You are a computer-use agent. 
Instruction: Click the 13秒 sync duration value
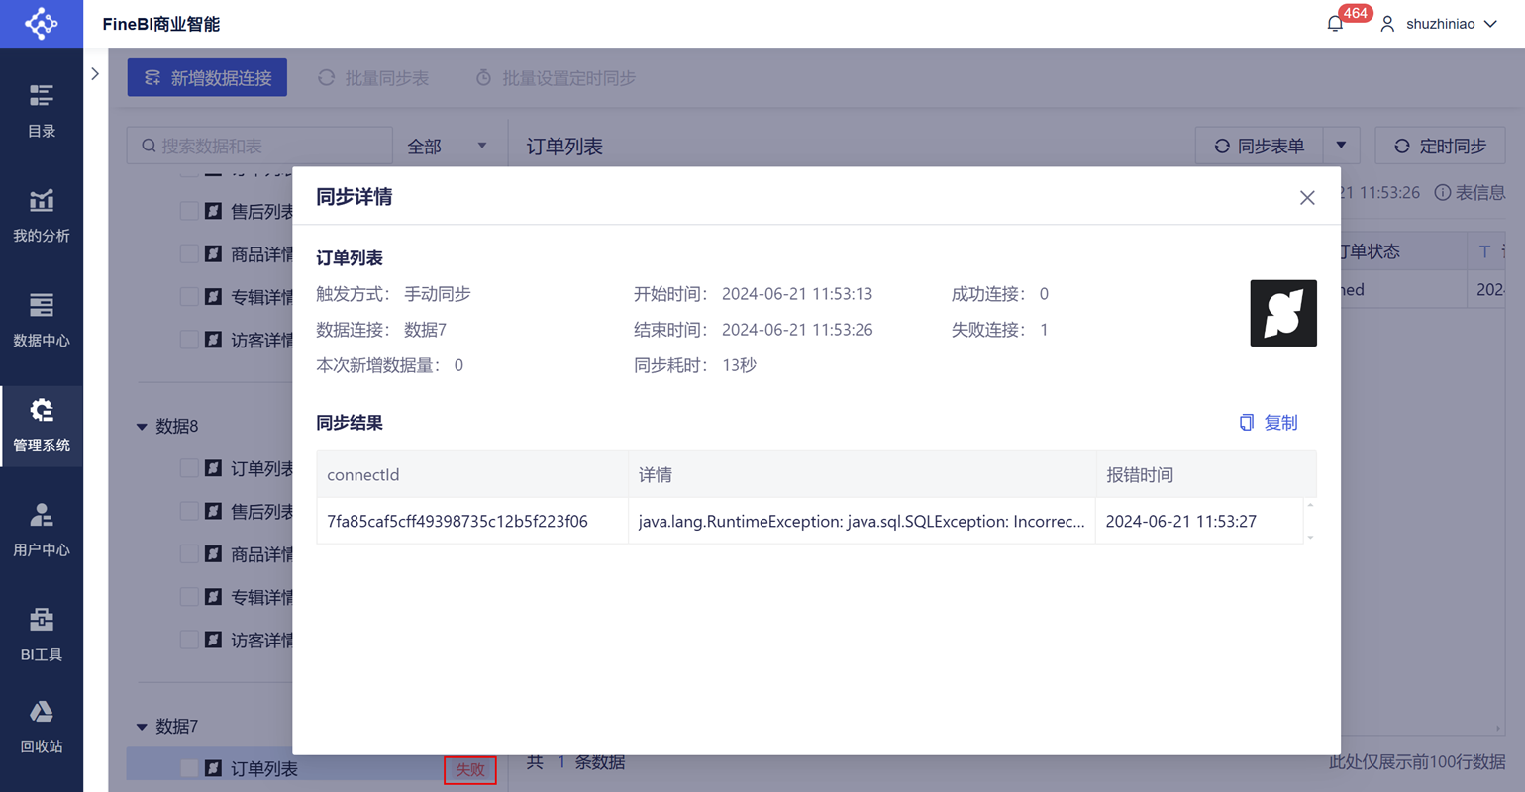coord(740,365)
